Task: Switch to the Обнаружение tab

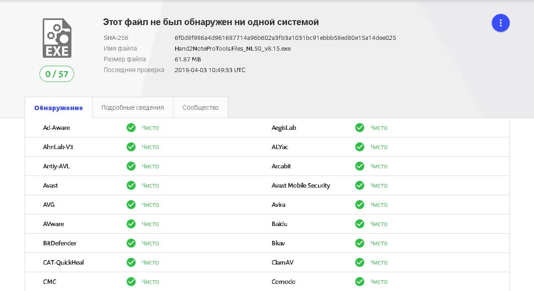Action: 58,107
